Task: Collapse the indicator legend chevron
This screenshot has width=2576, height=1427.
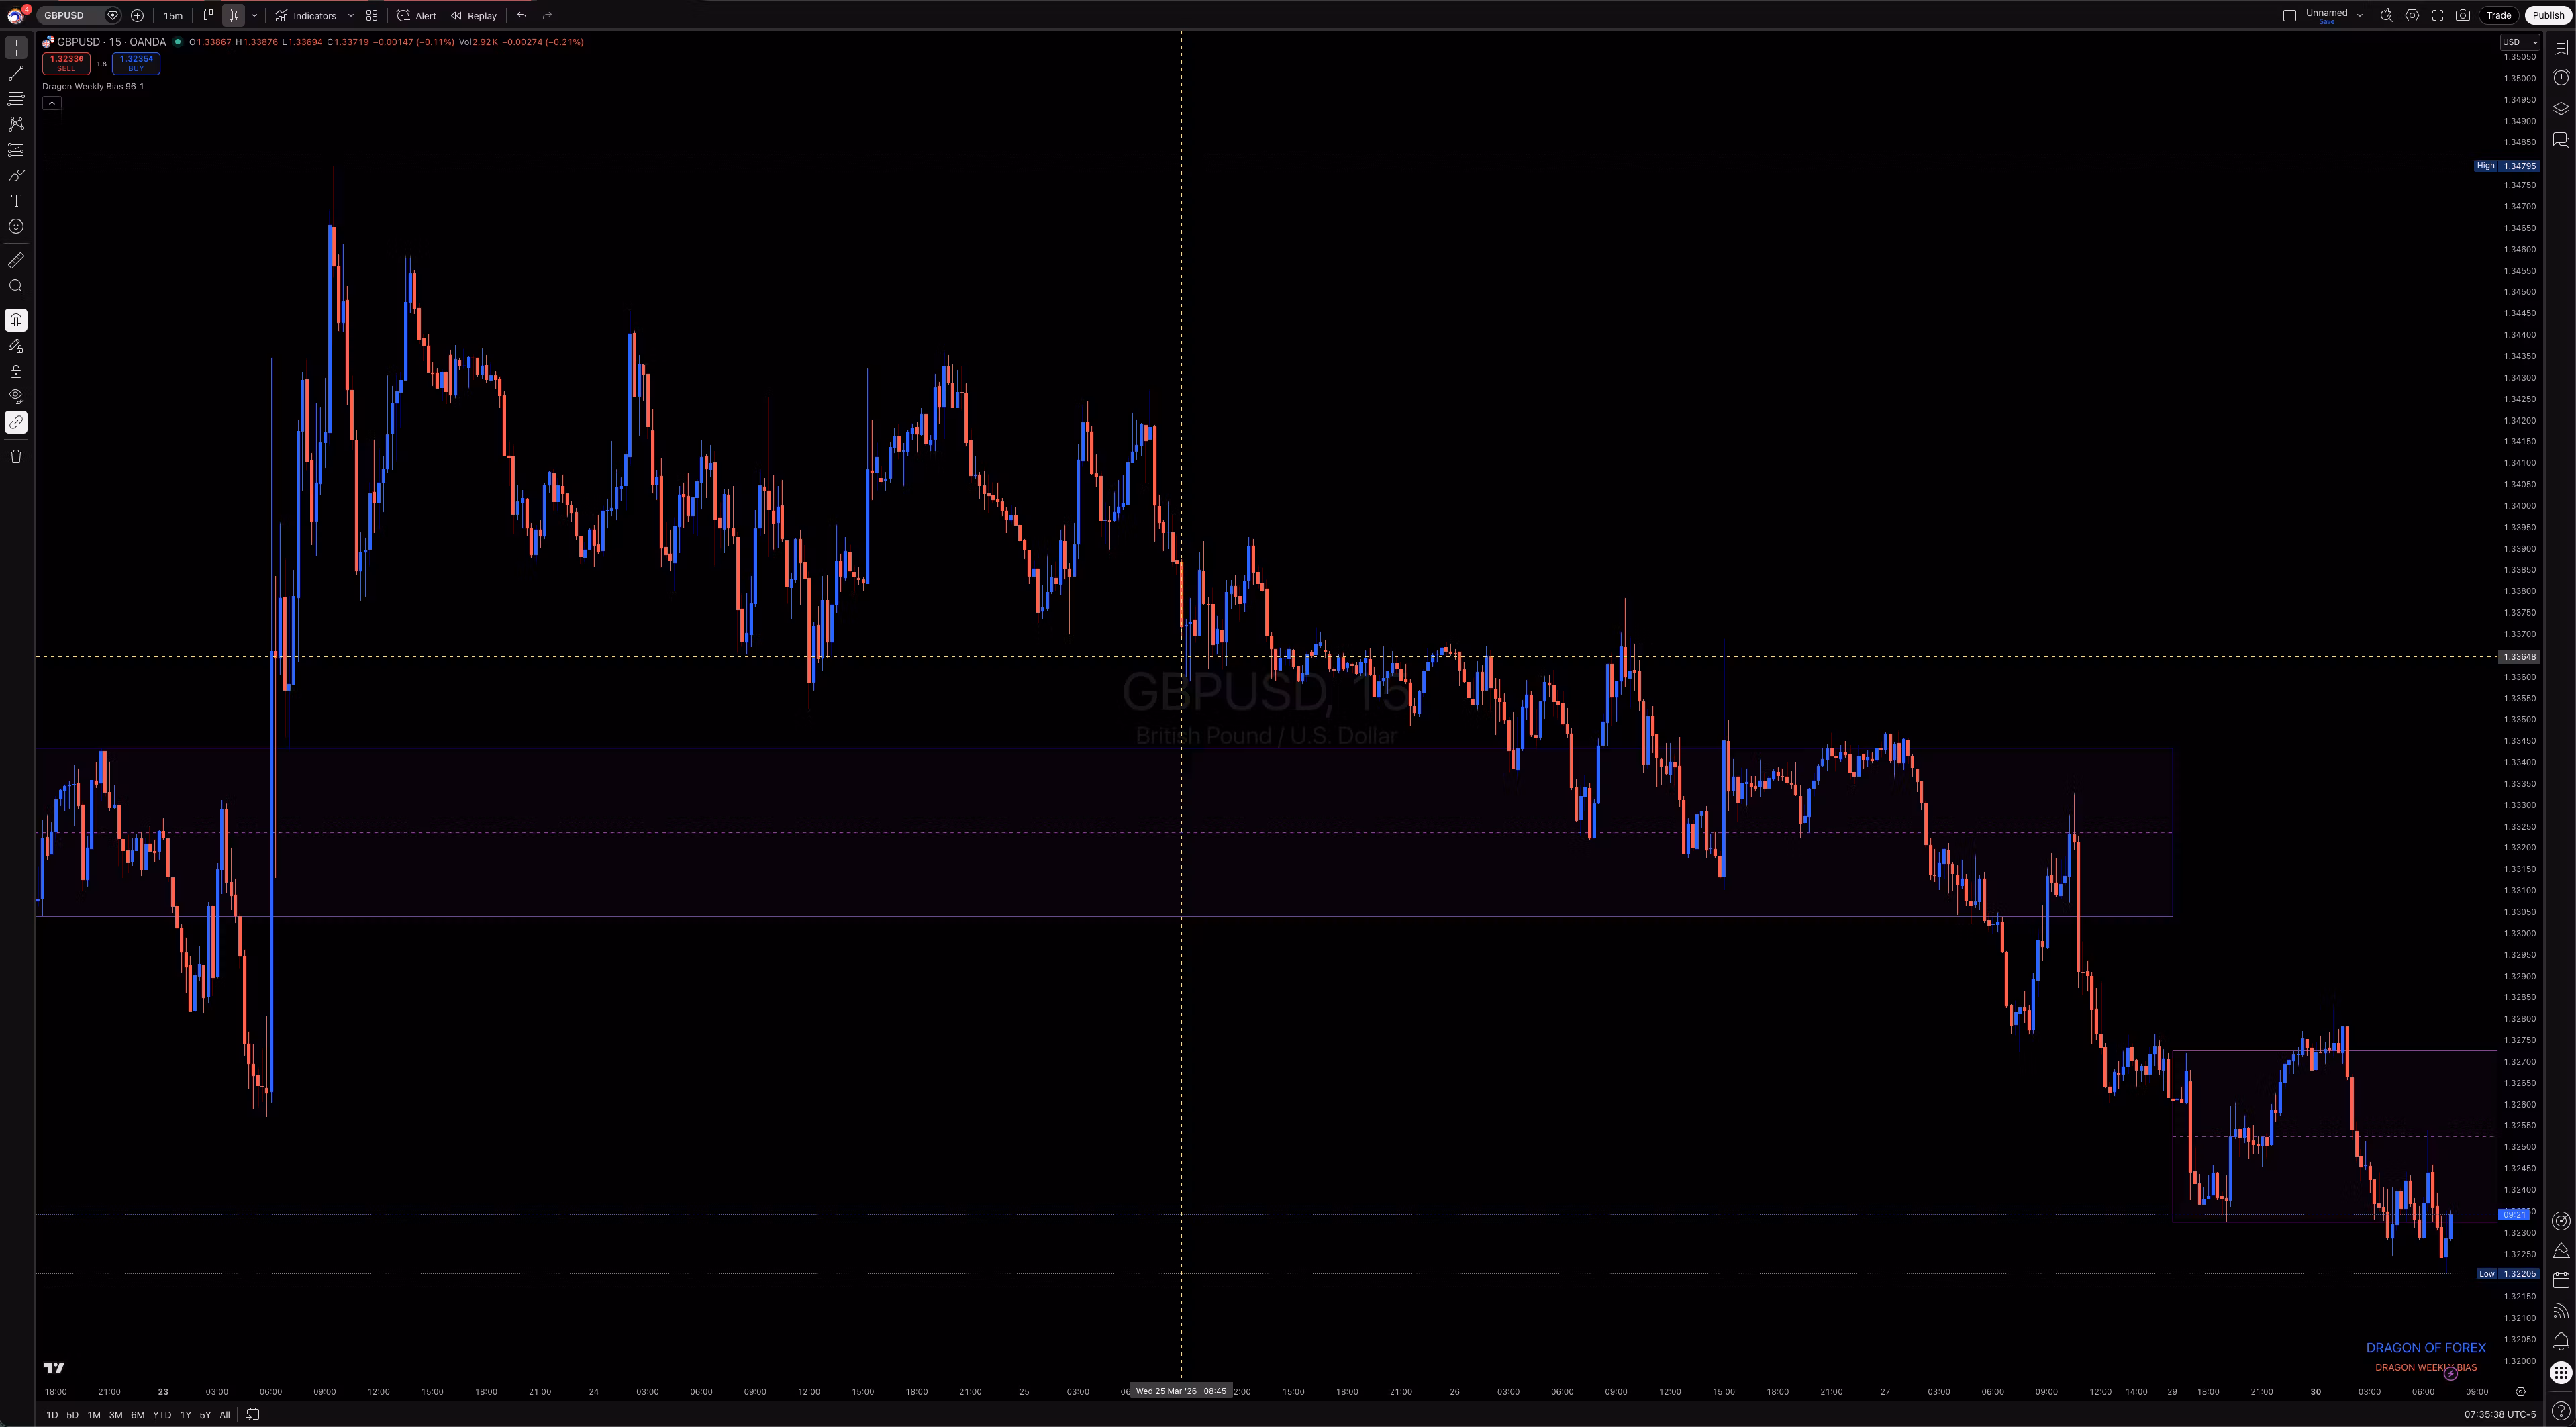Action: pos(52,103)
